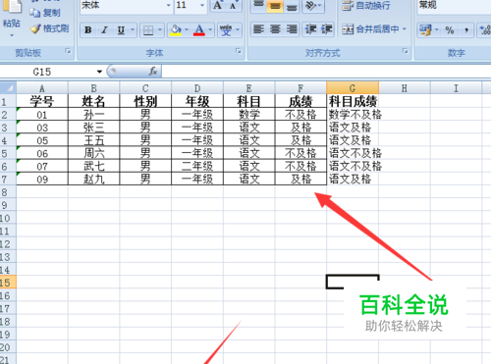Click the Borders icon
491x364 pixels.
pyautogui.click(x=148, y=30)
